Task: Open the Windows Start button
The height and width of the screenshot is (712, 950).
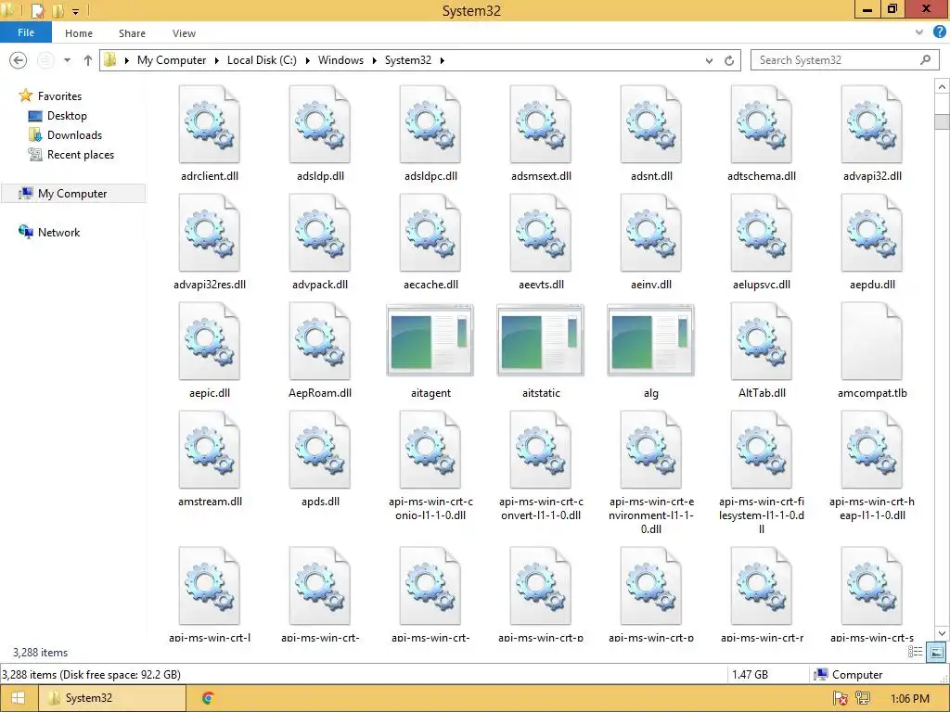Action: click(x=18, y=698)
